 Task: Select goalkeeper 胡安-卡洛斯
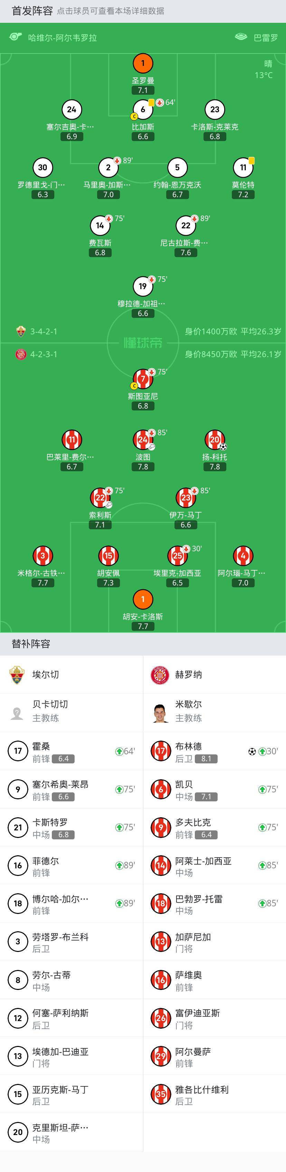tap(143, 599)
